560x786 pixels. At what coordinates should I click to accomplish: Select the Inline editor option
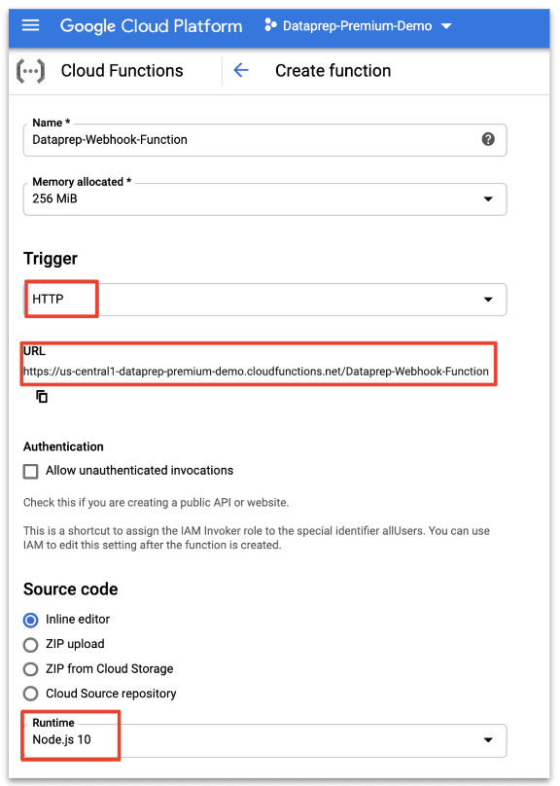tap(30, 620)
